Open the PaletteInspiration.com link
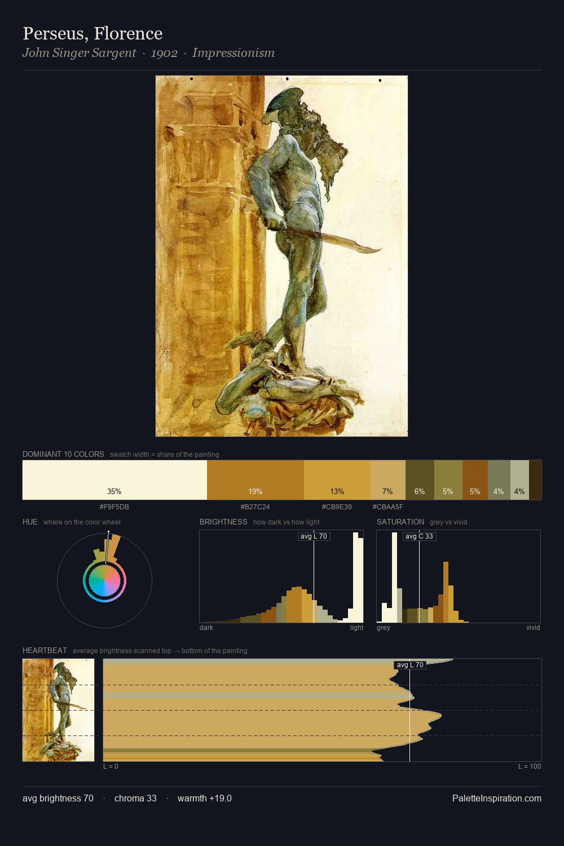 [497, 798]
